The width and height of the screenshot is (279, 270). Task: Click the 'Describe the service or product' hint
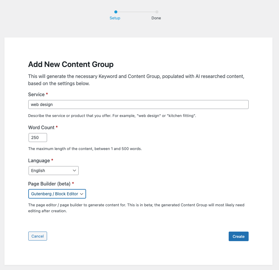(x=112, y=116)
